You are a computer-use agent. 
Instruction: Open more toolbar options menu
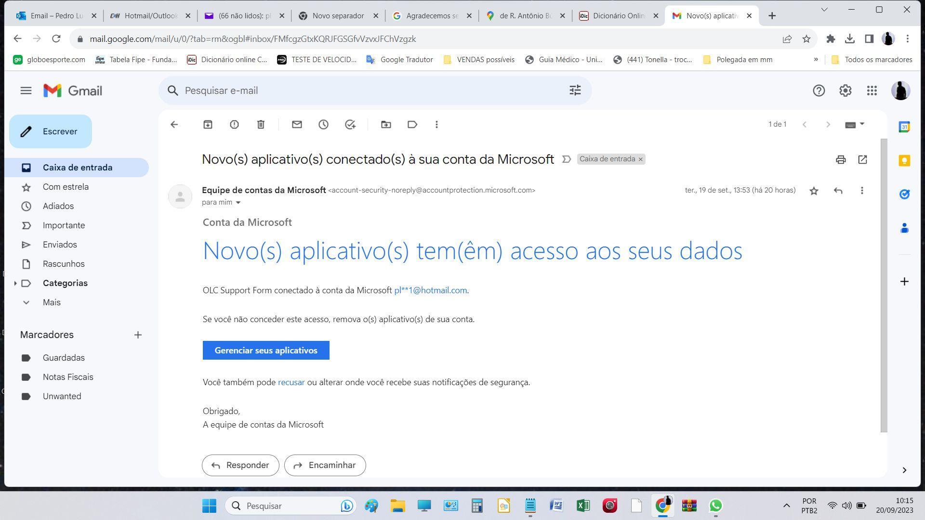(436, 125)
